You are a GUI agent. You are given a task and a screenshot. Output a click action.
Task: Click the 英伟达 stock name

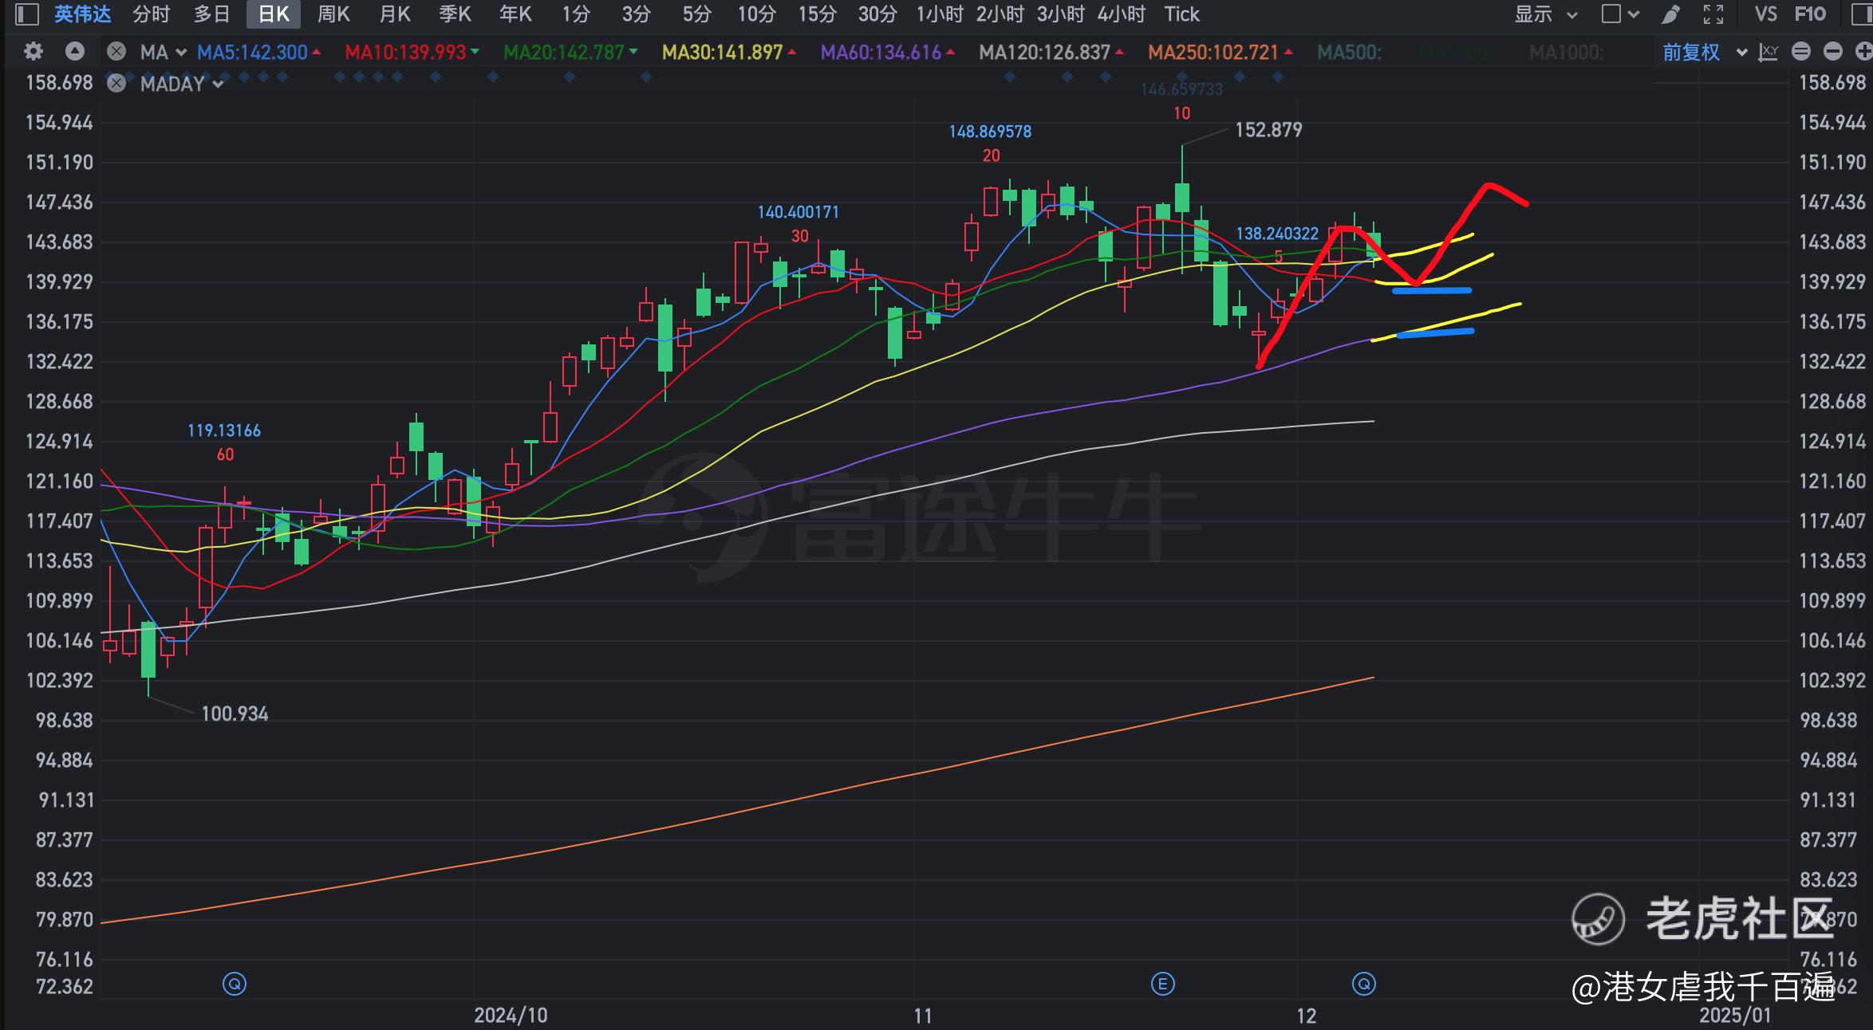coord(82,14)
